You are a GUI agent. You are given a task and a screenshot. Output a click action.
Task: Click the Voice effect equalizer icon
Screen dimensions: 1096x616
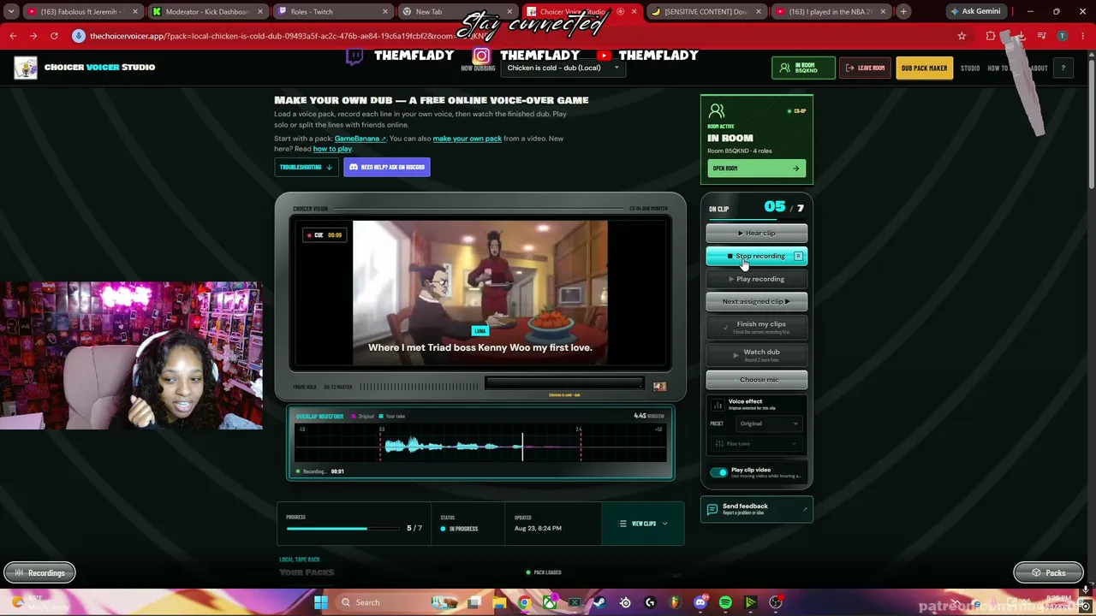click(718, 405)
